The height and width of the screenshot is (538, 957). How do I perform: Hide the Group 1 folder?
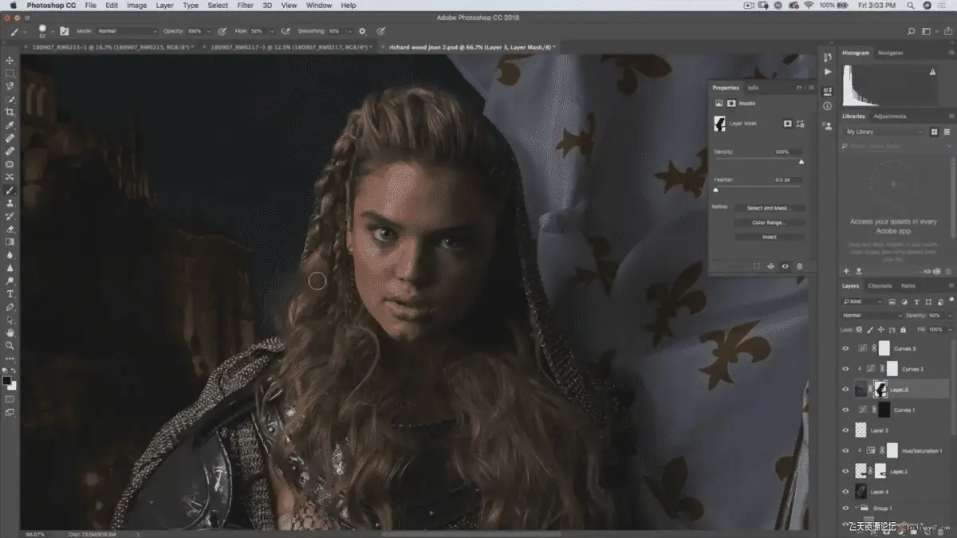(847, 508)
